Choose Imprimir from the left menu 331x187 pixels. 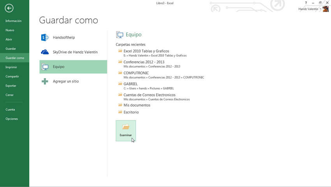[x=11, y=67]
